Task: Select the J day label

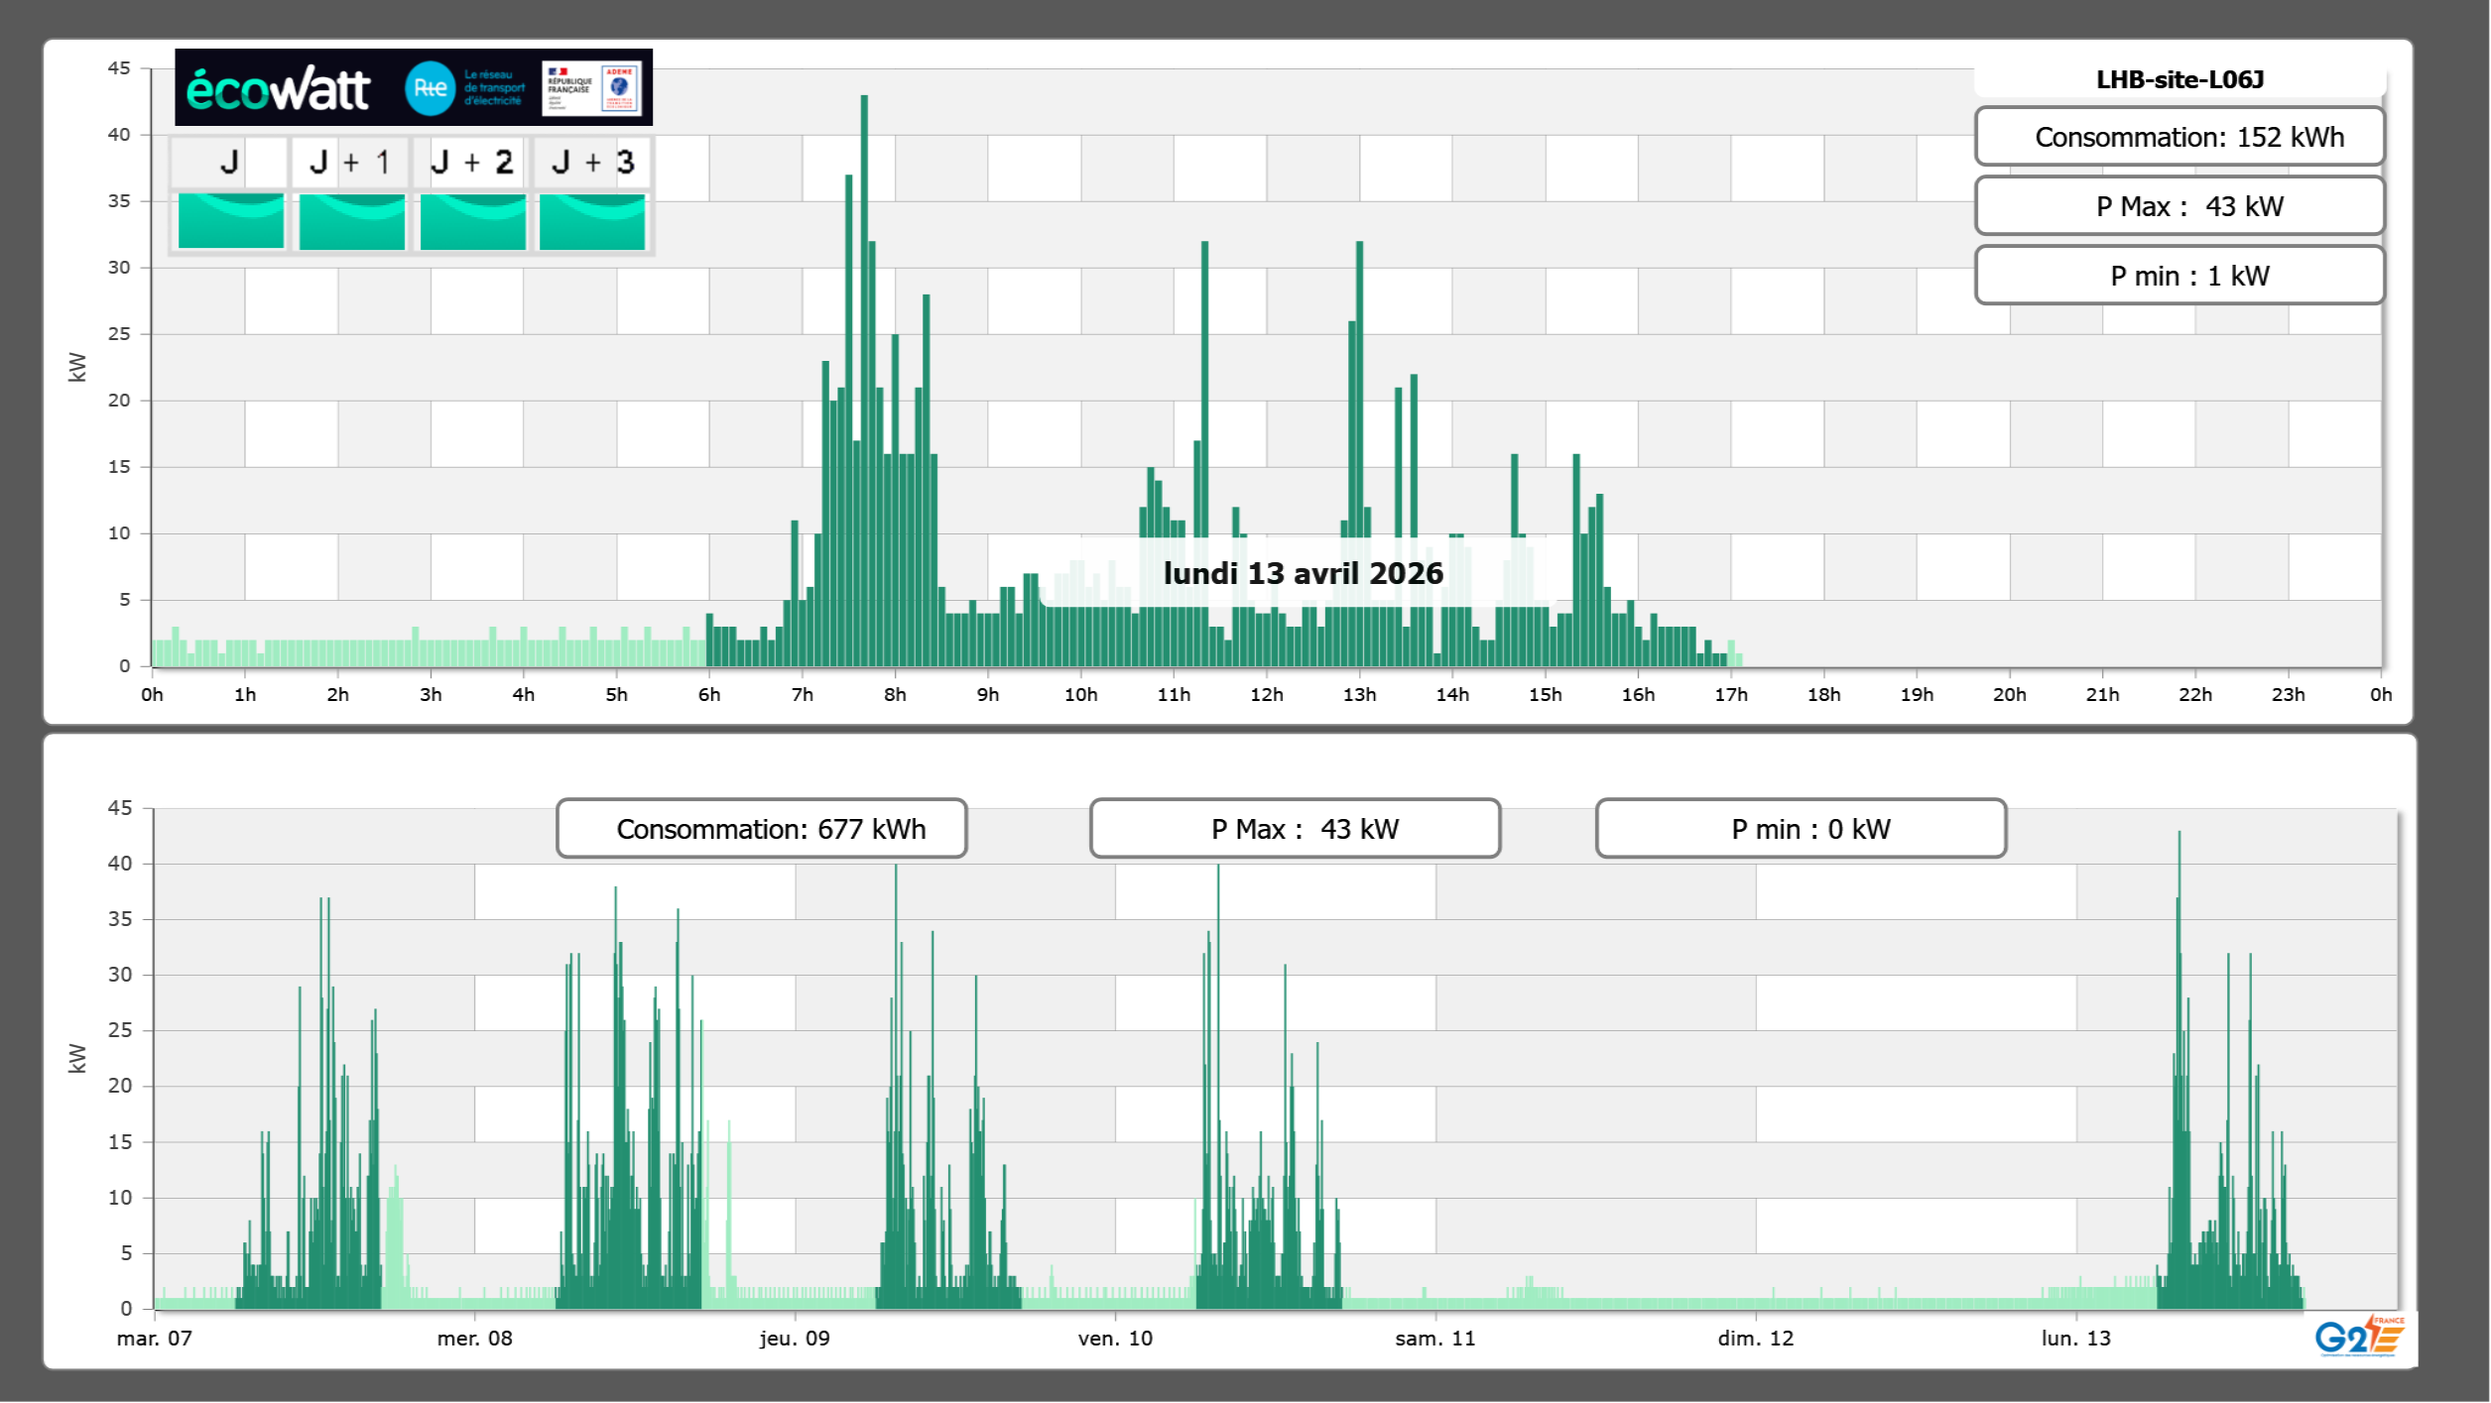Action: pos(229,162)
